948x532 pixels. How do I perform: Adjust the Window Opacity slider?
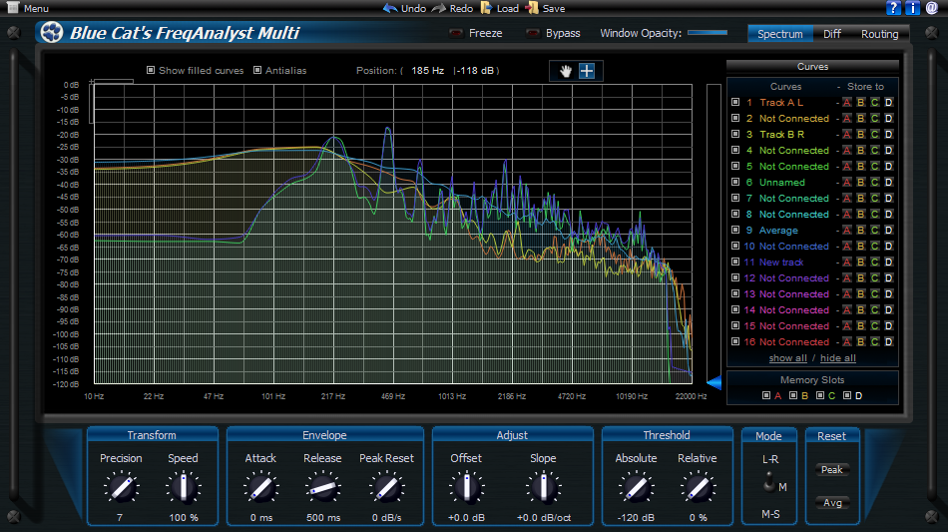[707, 33]
